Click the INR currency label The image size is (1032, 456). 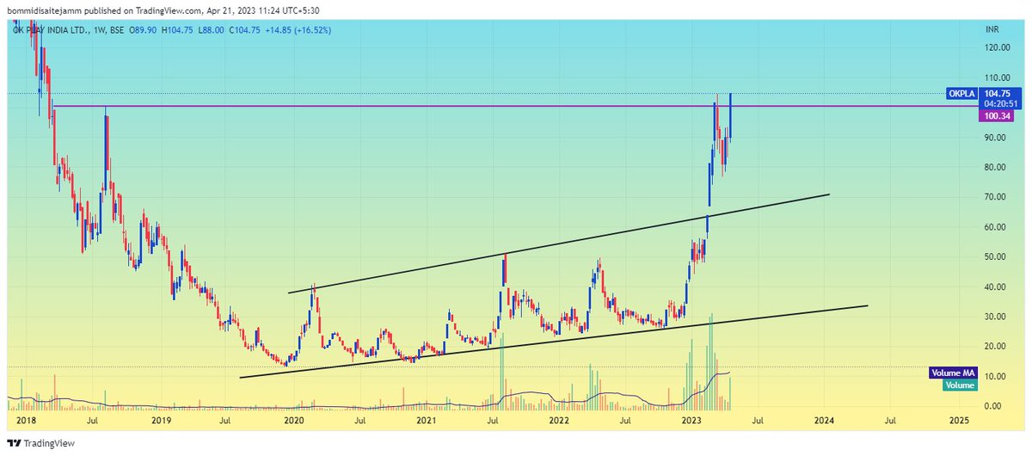992,29
